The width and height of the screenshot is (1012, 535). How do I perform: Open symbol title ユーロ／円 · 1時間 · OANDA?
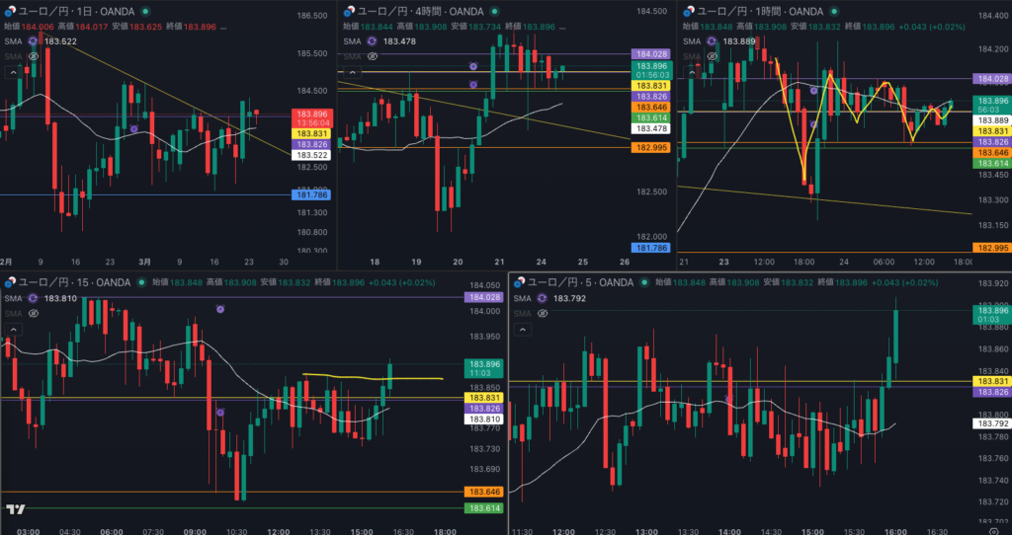click(x=761, y=12)
